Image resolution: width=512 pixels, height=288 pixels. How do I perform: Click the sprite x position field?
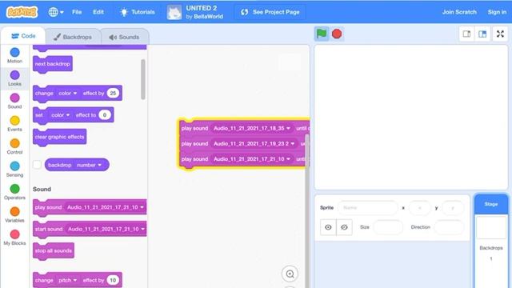pos(419,208)
